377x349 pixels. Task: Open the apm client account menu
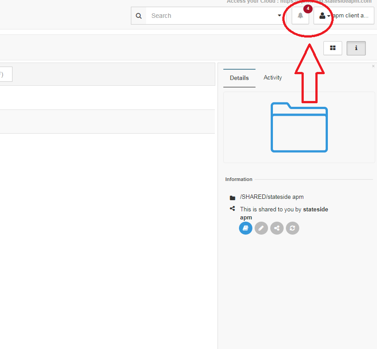[344, 16]
